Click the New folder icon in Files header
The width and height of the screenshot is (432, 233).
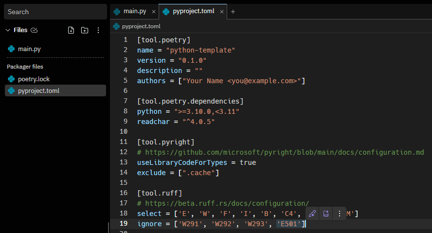(85, 30)
